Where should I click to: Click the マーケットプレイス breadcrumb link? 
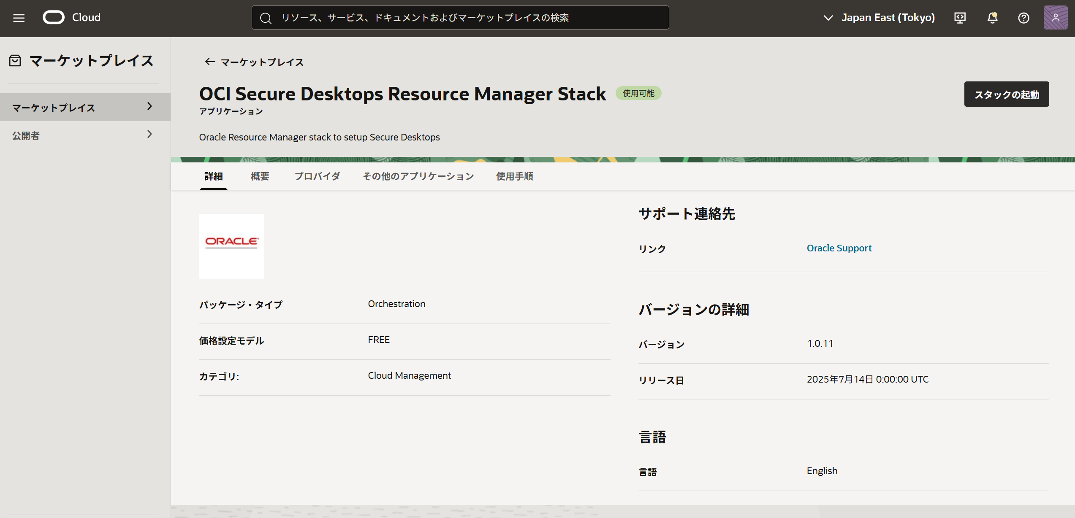tap(261, 62)
